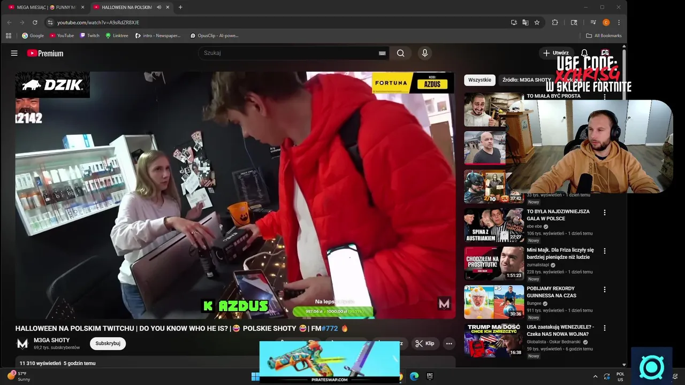Start voice search with the microphone
Viewport: 685px width, 385px height.
[x=425, y=53]
